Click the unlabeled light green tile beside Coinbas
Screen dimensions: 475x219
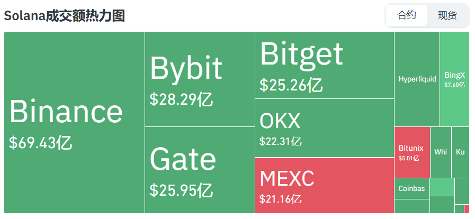pyautogui.click(x=442, y=187)
